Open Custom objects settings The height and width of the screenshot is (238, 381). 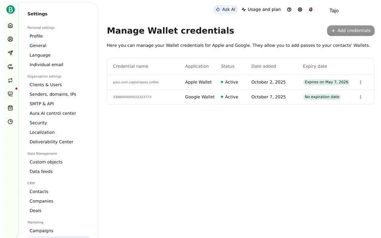(46, 162)
